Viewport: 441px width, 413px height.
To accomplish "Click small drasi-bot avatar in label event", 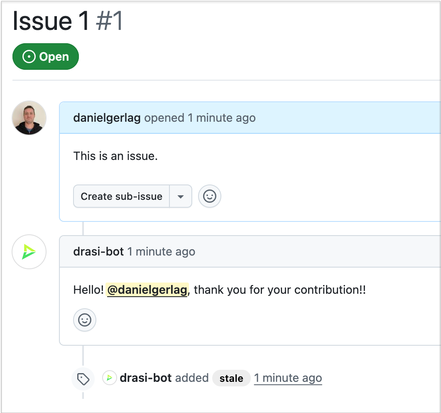I will click(x=109, y=378).
